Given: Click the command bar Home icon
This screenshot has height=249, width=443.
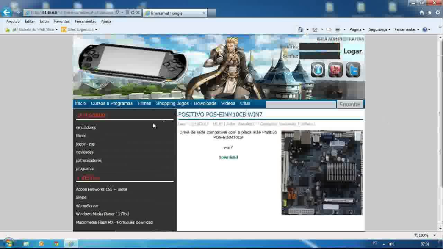Looking at the screenshot, I should [300, 29].
